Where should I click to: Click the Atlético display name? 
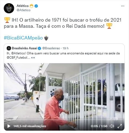23,6
